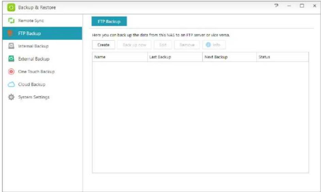Click the One Touch Backup icon

(11, 72)
